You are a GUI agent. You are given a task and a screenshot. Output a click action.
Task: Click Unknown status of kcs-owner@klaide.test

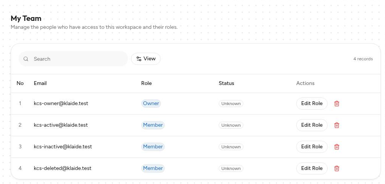point(231,104)
